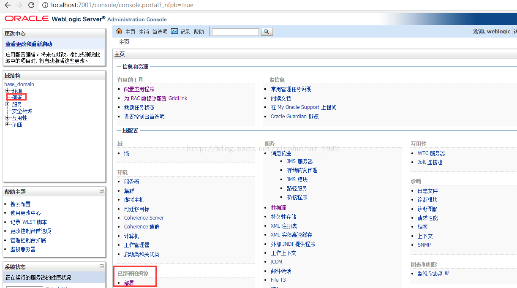Open base_domain tree root
517x288 pixels.
click(x=19, y=84)
